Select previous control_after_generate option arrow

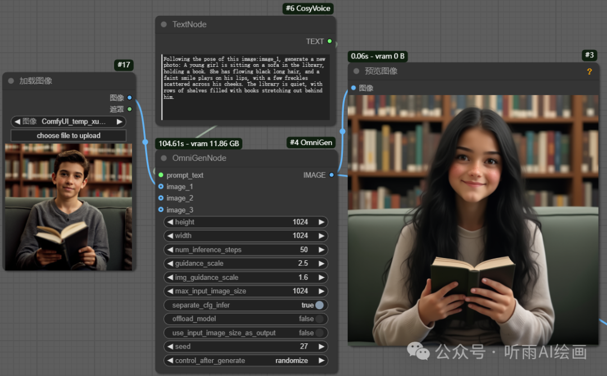pos(170,360)
